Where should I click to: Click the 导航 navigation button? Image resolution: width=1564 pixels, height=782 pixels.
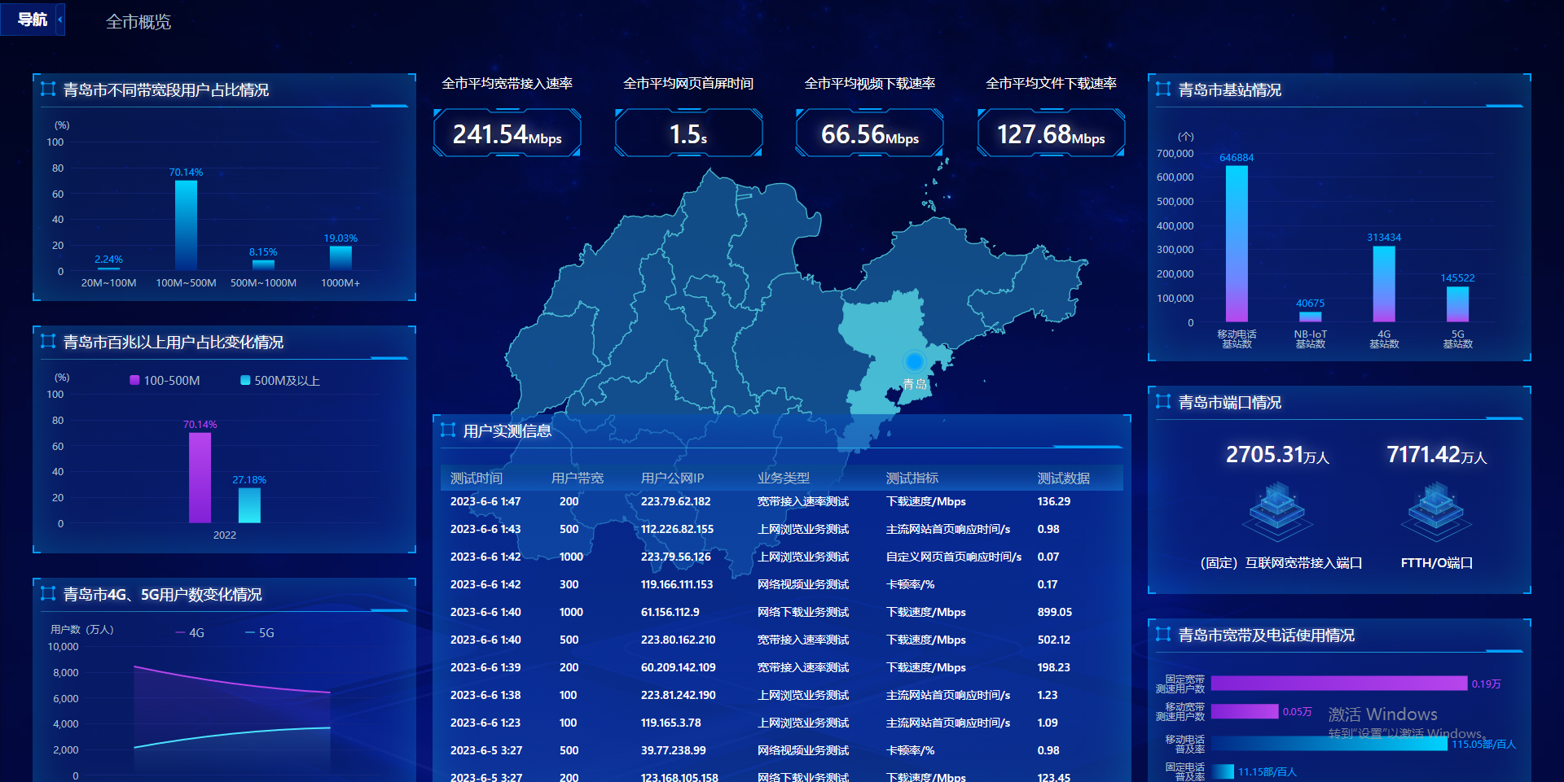[32, 19]
